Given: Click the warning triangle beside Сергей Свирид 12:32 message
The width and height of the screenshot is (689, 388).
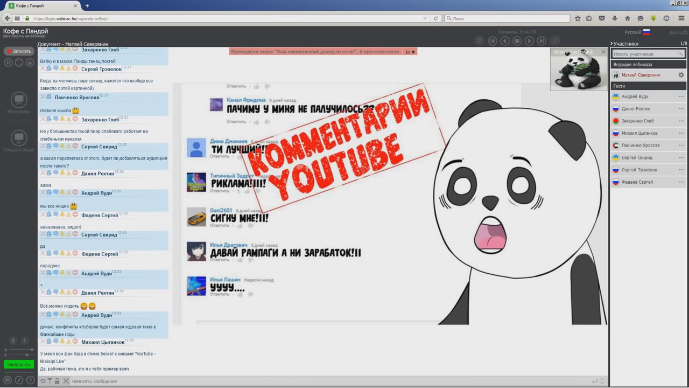Looking at the screenshot, I should tap(68, 146).
